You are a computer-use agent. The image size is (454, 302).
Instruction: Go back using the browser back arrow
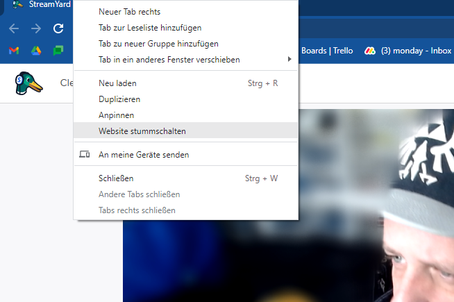coord(14,28)
